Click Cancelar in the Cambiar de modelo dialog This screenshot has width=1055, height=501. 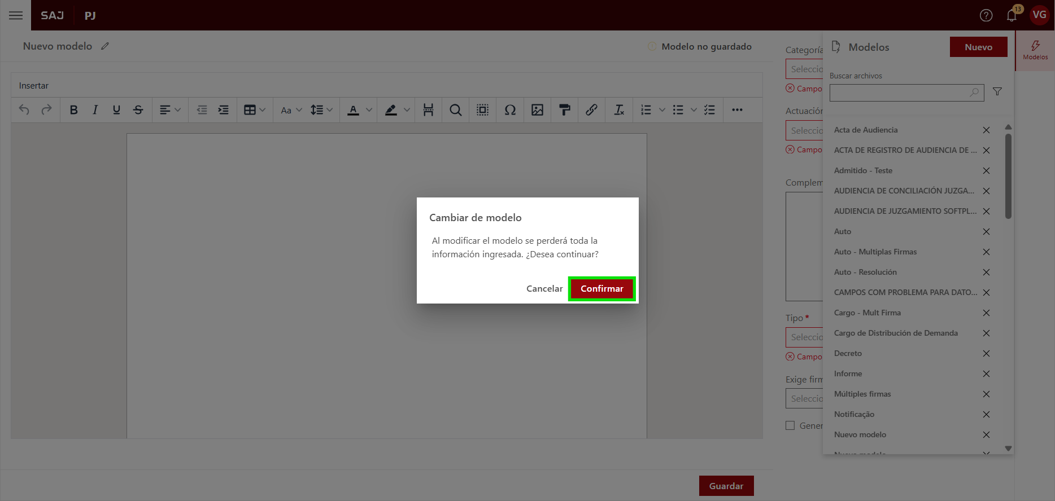tap(544, 289)
